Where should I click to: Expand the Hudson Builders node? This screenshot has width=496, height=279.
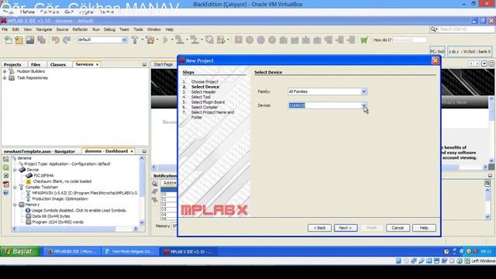click(5, 71)
